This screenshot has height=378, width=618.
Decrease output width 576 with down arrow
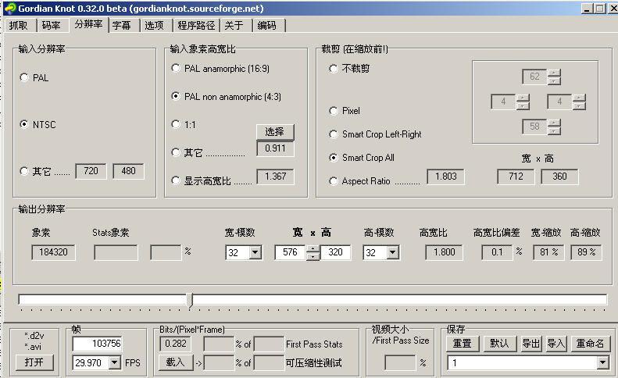[x=313, y=256]
